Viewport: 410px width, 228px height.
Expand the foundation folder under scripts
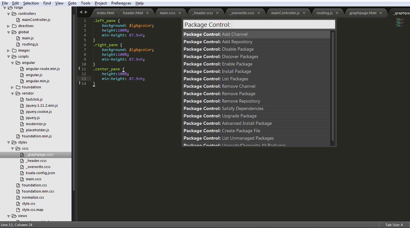point(12,87)
